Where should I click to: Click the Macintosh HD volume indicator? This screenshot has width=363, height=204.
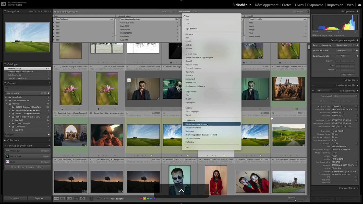click(x=5, y=93)
